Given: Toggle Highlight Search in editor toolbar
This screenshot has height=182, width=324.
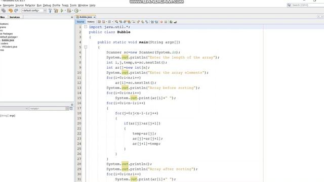Looking at the screenshot, I should (129, 22).
